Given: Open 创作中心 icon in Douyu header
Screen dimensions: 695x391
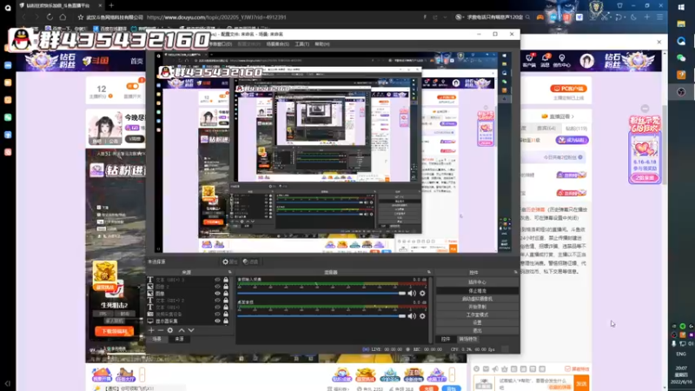Looking at the screenshot, I should coord(561,60).
